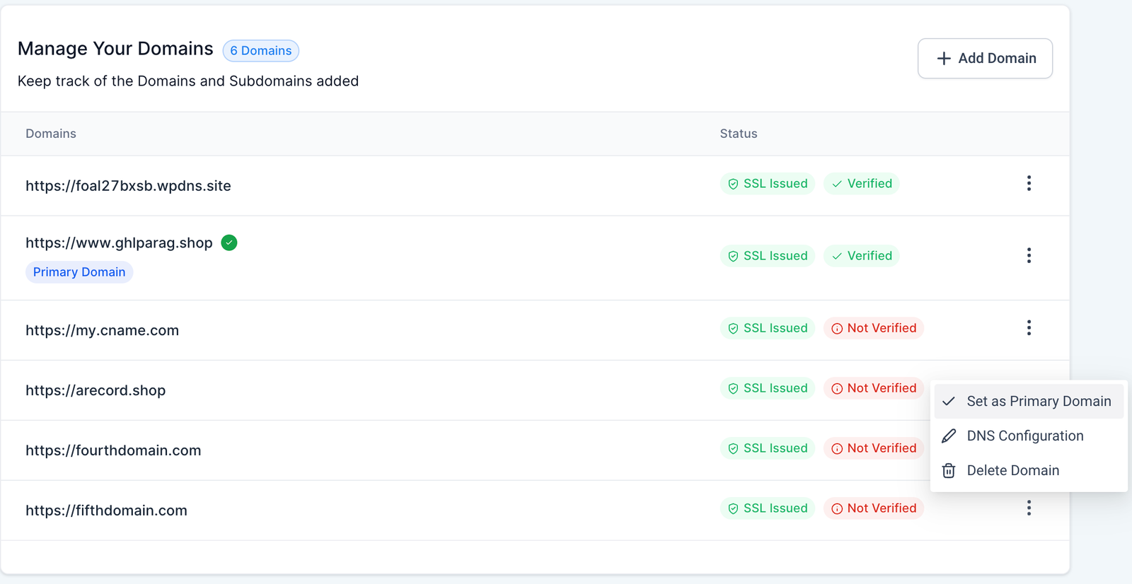Screen dimensions: 1132x584
Task: Open three-dot menu for fifthdomain.com
Action: point(1029,508)
